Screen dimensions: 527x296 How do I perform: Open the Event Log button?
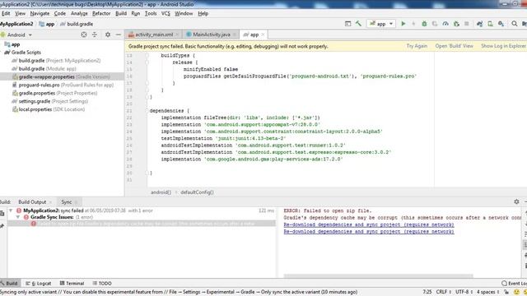[x=514, y=283]
